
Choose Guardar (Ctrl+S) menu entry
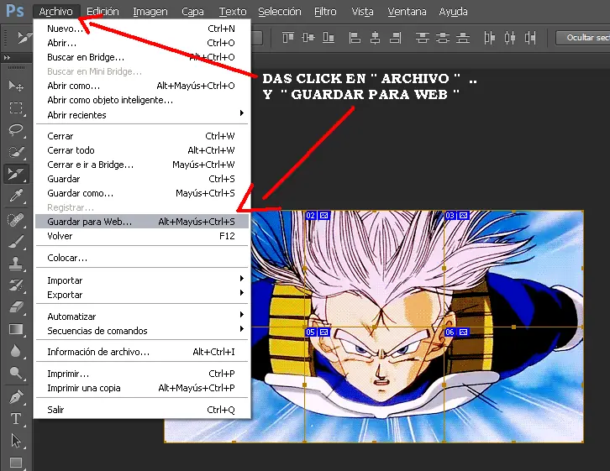(x=142, y=179)
